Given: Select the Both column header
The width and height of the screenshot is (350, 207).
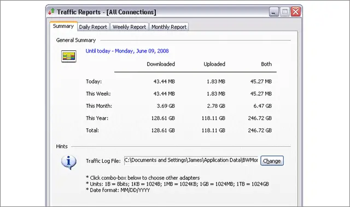Looking at the screenshot, I should coord(266,64).
